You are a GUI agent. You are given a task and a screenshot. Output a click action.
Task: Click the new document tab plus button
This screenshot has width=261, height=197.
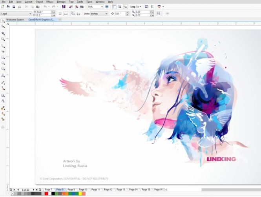60,20
